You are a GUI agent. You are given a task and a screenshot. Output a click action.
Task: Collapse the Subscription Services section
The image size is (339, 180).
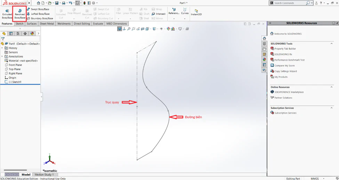coord(331,108)
